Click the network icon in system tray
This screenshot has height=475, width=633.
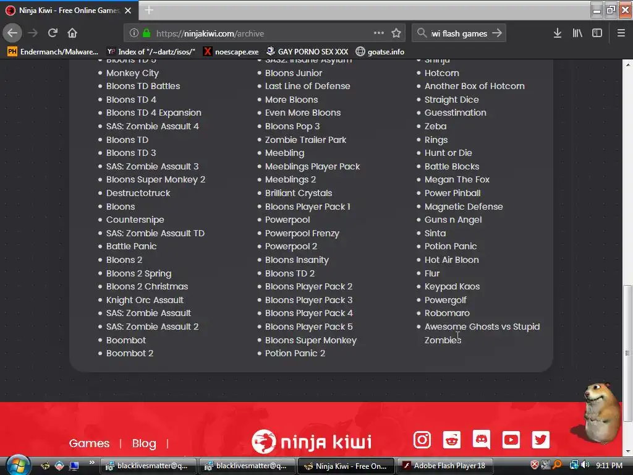coord(574,465)
